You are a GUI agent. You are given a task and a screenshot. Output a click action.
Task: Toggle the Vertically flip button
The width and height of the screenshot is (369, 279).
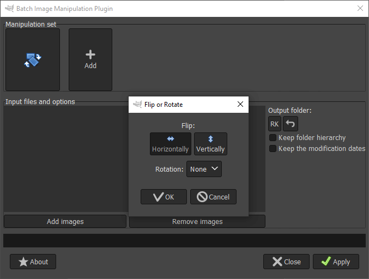click(x=210, y=144)
